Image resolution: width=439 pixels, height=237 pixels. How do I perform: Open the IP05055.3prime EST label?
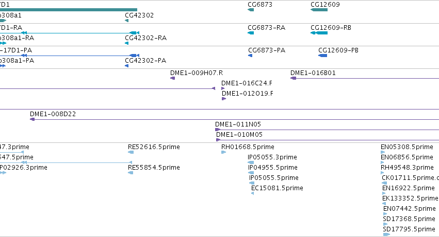pyautogui.click(x=272, y=157)
